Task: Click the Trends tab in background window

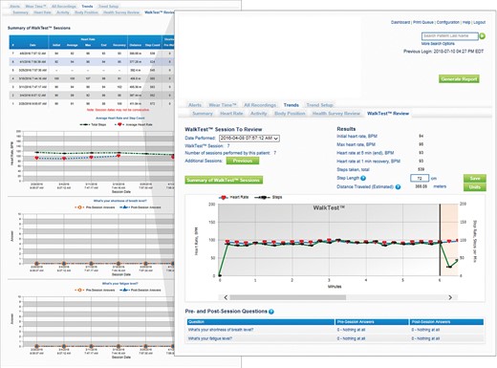Action: tap(87, 7)
